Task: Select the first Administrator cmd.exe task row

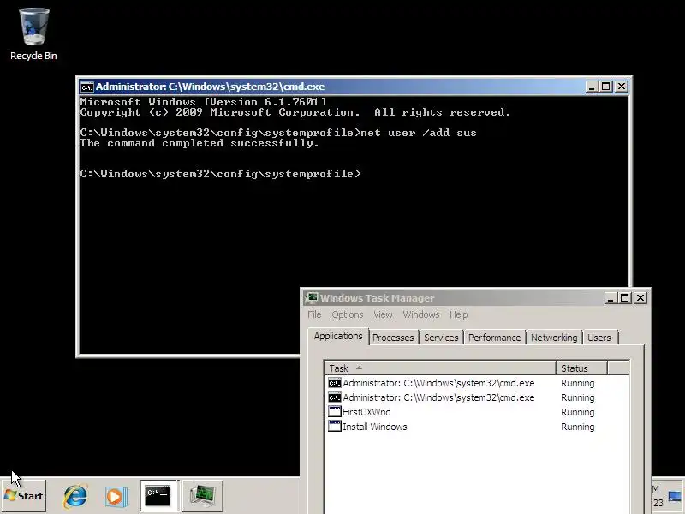Action: [x=477, y=383]
